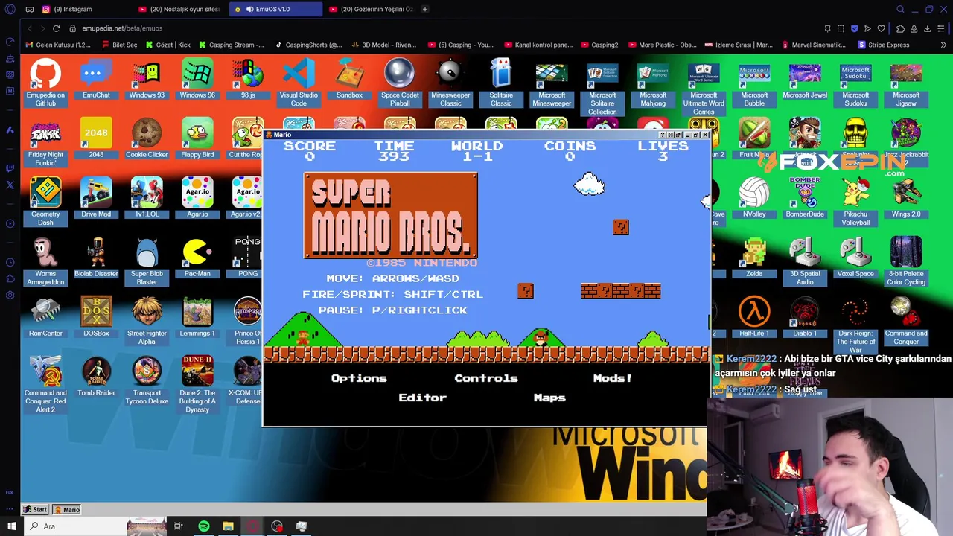Screen dimensions: 953x536
Task: Launch Voxel Space icon
Action: [x=855, y=258]
